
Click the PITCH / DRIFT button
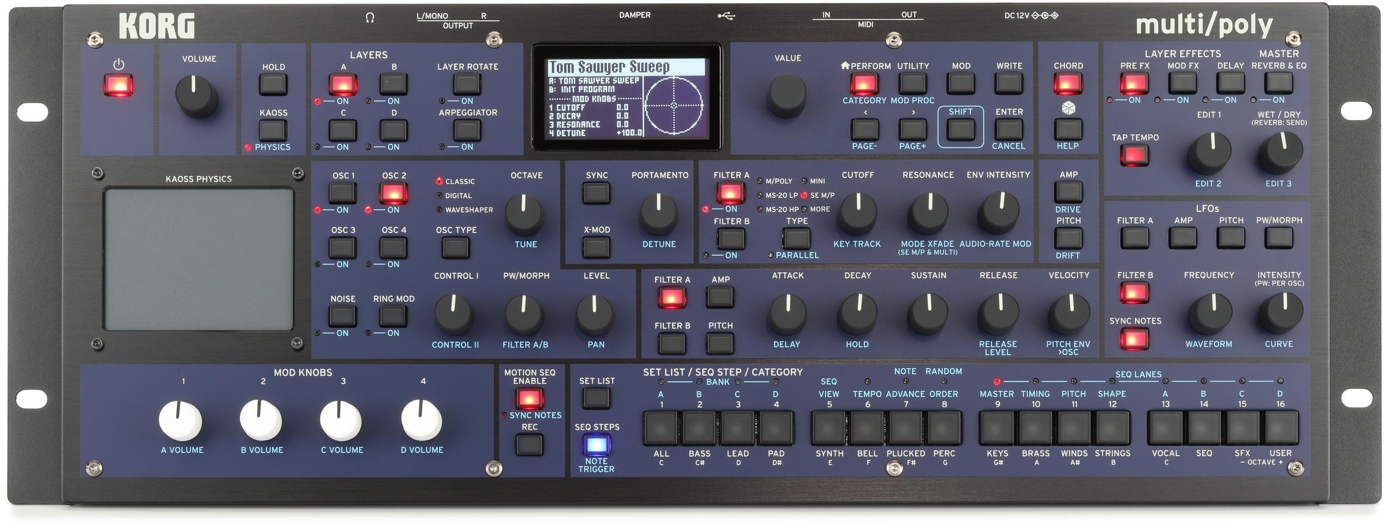(1069, 239)
